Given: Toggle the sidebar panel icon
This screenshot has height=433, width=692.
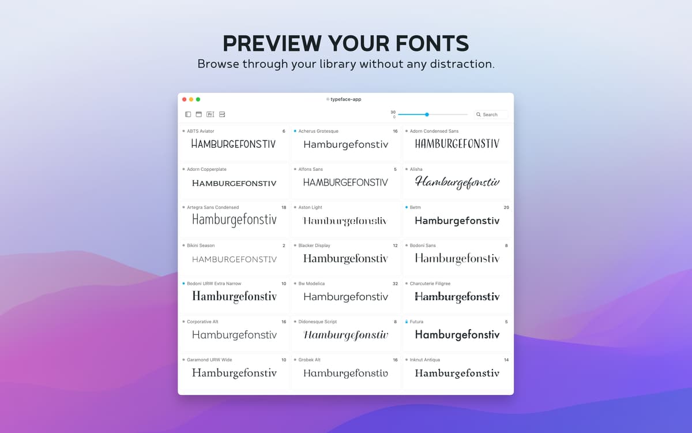Looking at the screenshot, I should (188, 114).
